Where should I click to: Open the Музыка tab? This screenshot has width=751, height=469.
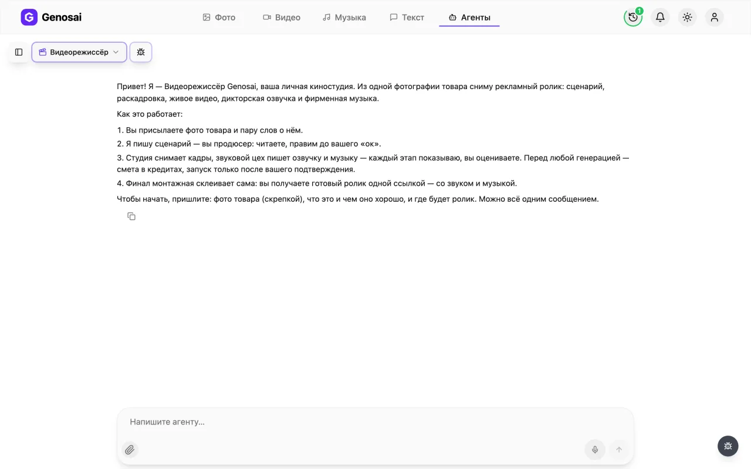344,18
